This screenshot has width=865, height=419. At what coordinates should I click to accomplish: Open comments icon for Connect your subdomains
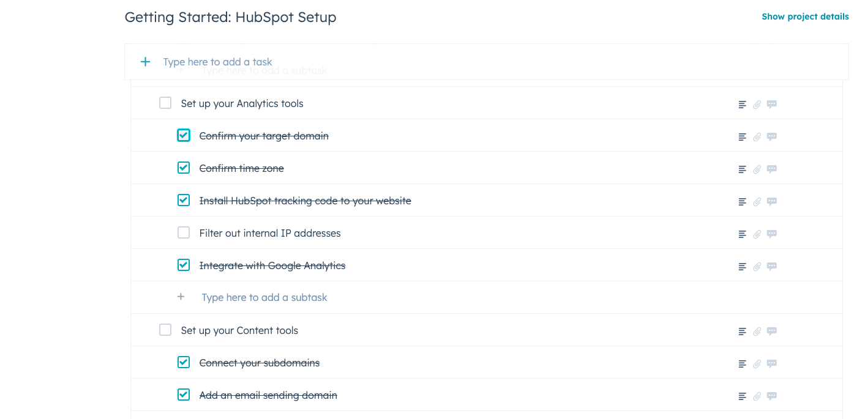pos(772,364)
